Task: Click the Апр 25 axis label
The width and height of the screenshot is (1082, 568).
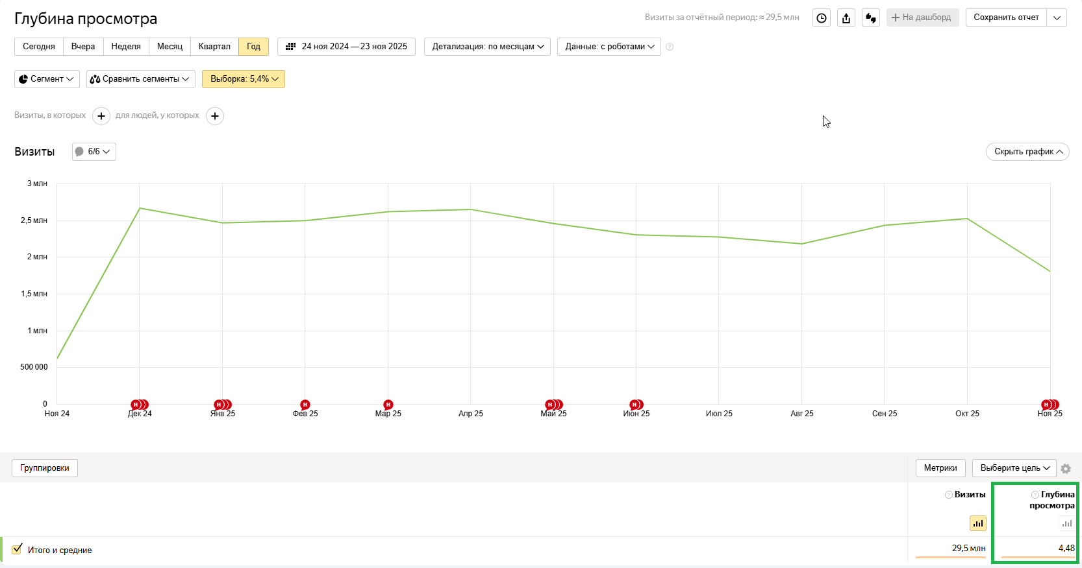Action: [x=471, y=414]
